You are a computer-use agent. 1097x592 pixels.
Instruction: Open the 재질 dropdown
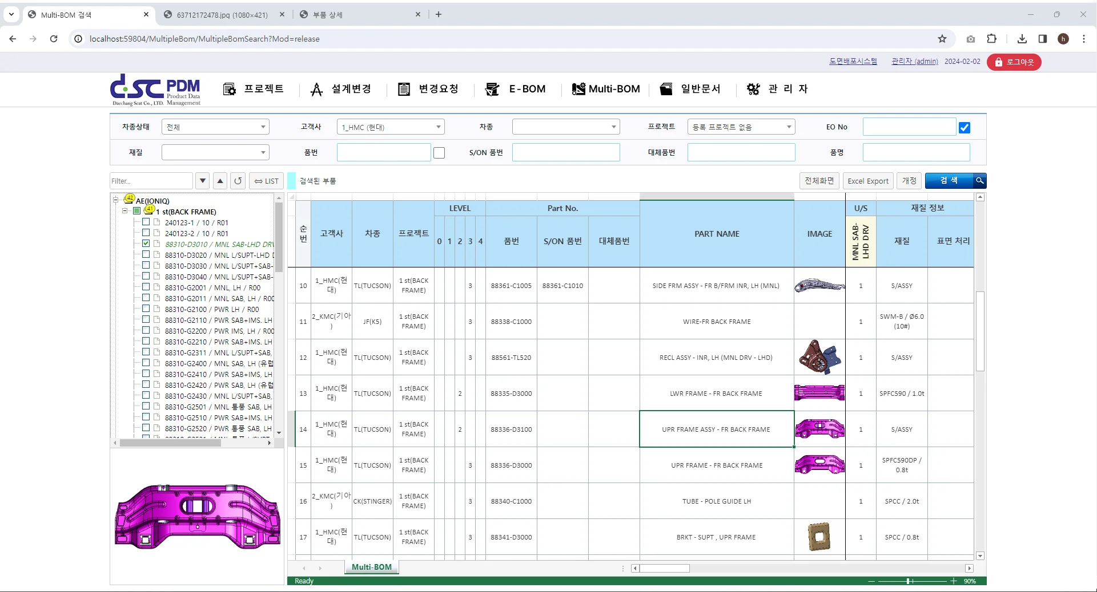click(x=215, y=152)
